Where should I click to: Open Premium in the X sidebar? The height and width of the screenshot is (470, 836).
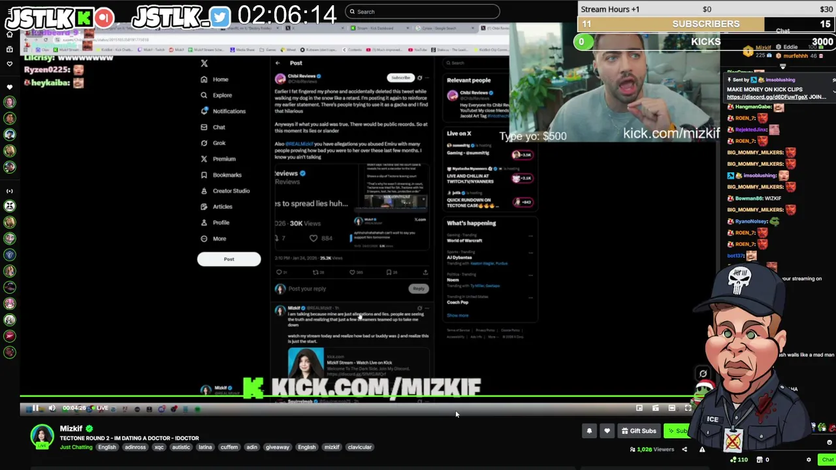coord(218,159)
